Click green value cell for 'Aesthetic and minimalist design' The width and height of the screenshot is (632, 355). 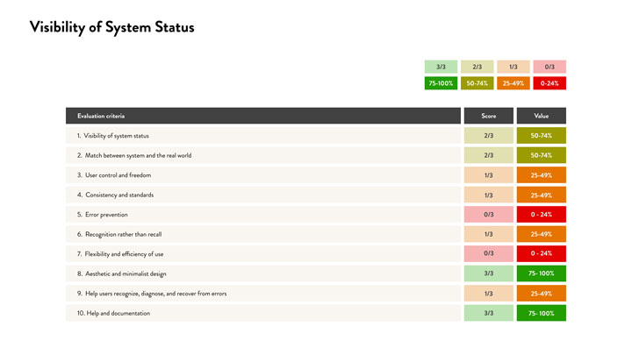541,273
